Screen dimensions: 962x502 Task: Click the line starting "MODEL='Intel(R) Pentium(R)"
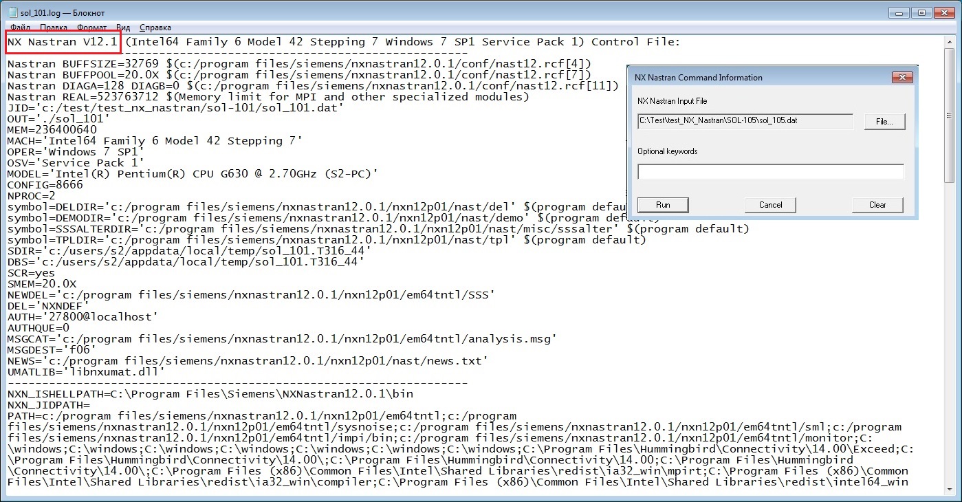193,174
